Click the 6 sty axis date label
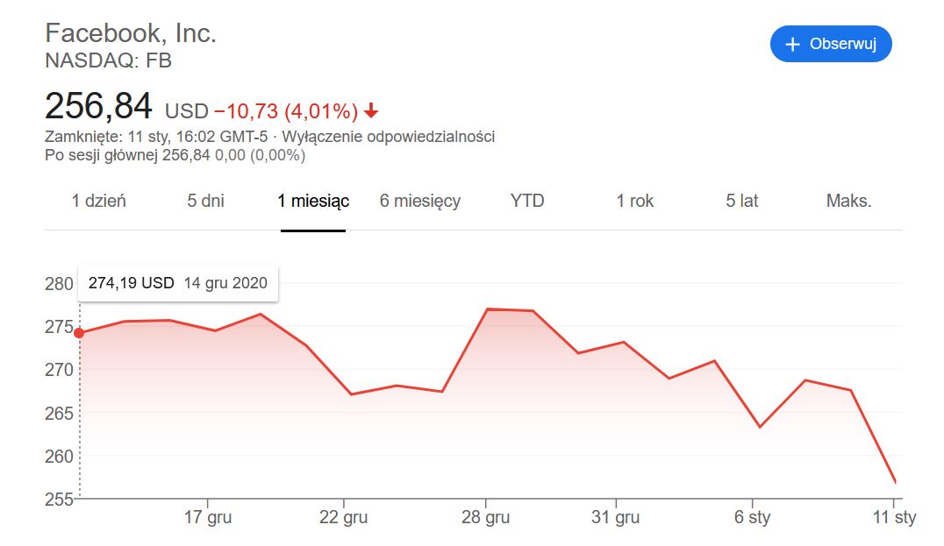This screenshot has width=944, height=546. 753,518
